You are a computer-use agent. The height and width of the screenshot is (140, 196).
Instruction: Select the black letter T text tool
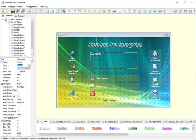(x=109, y=11)
